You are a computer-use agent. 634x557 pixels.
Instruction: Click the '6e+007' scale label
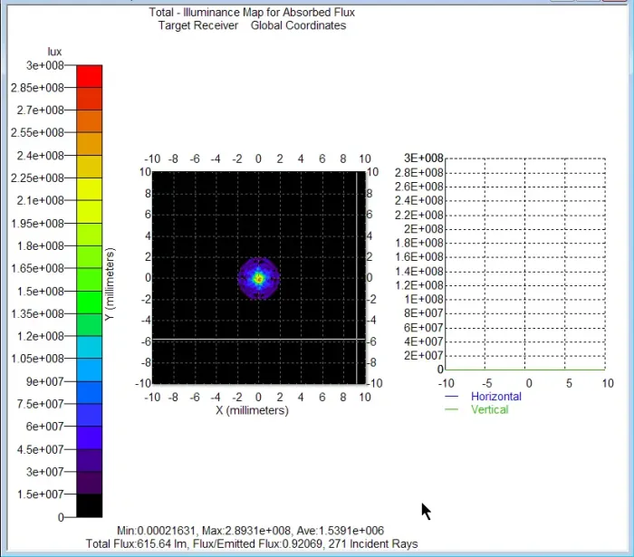point(45,427)
